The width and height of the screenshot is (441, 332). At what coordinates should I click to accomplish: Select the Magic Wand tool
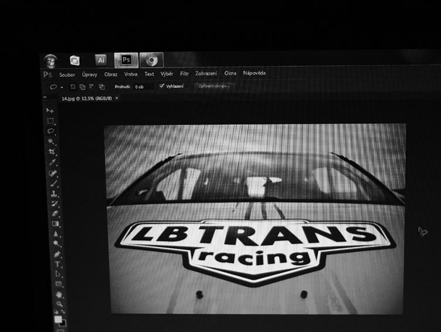[52, 141]
